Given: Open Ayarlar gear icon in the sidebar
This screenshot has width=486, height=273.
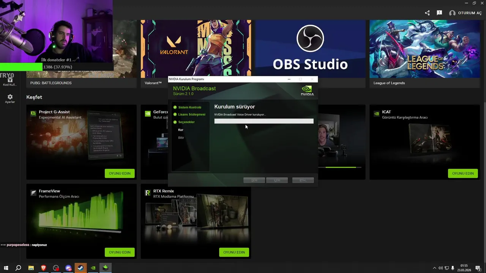Looking at the screenshot, I should (10, 97).
